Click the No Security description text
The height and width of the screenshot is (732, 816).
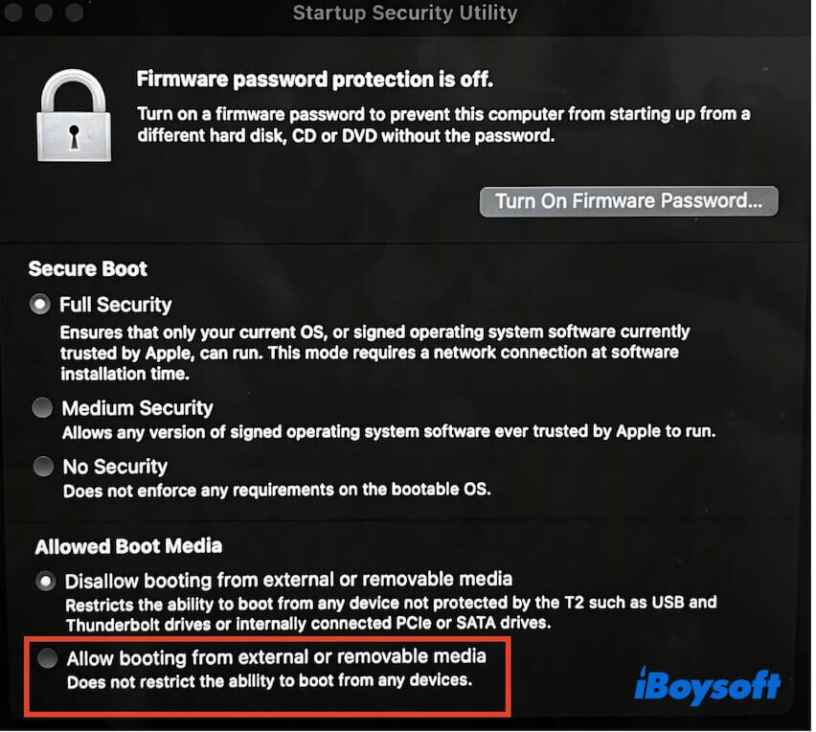tap(276, 491)
